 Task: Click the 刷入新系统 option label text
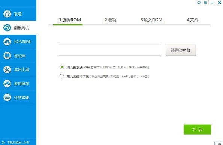click(x=74, y=67)
